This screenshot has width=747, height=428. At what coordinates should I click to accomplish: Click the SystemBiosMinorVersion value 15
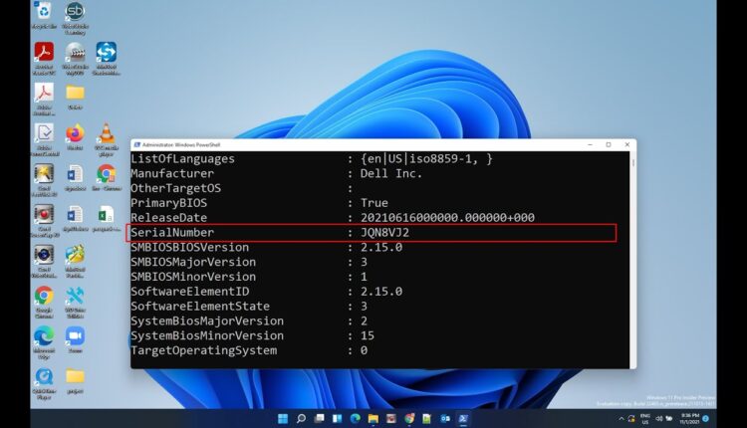(x=368, y=335)
